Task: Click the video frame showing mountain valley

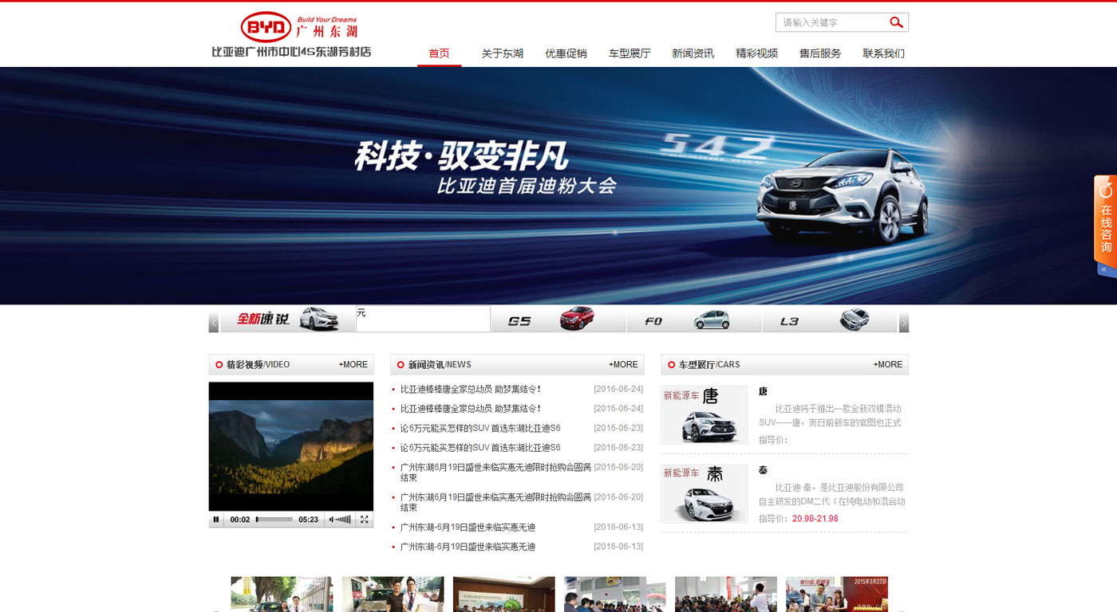Action: [x=291, y=446]
